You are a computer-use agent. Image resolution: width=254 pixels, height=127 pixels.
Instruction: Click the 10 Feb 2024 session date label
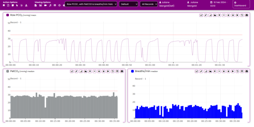tap(219, 4)
